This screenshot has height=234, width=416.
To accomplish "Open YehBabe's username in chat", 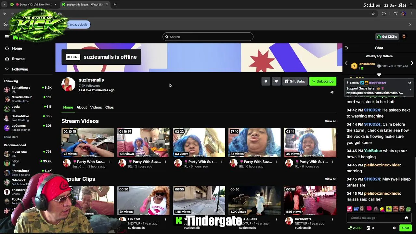I will (x=372, y=151).
